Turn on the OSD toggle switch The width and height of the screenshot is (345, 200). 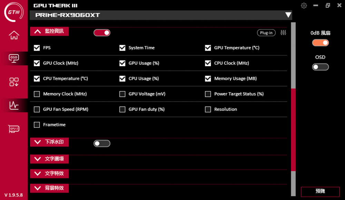[321, 67]
